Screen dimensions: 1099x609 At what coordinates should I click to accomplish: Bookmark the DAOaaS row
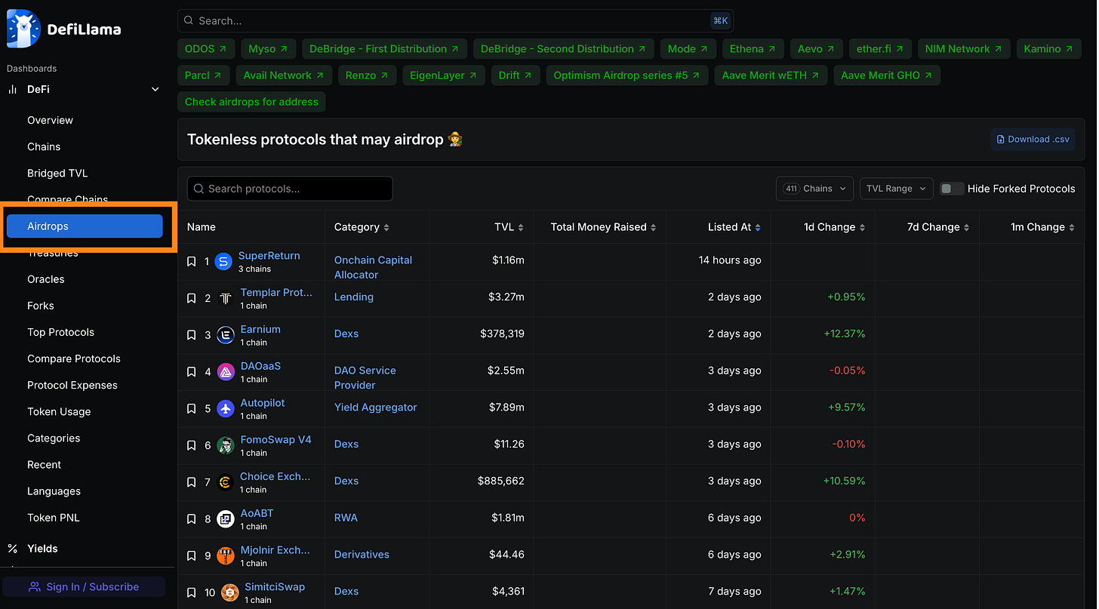(x=192, y=372)
